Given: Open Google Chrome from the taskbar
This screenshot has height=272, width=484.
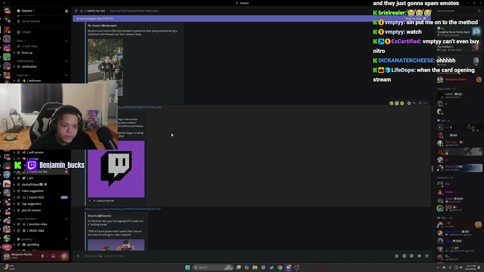Looking at the screenshot, I should pos(280,267).
